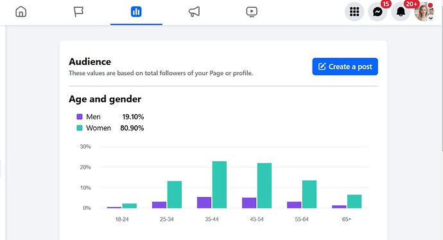Click the teal Women bar for 35-44
This screenshot has height=240, width=443.
tap(220, 185)
